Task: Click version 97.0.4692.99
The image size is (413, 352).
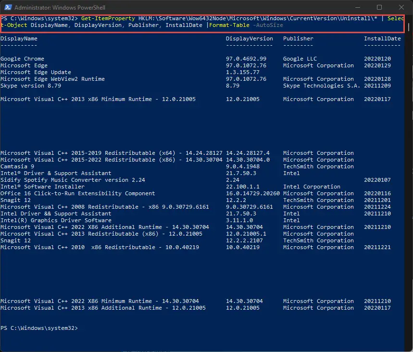Action: pyautogui.click(x=246, y=59)
